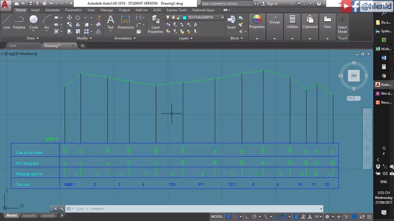394x221 pixels.
Task: Select the Line tool
Action: 6,22
